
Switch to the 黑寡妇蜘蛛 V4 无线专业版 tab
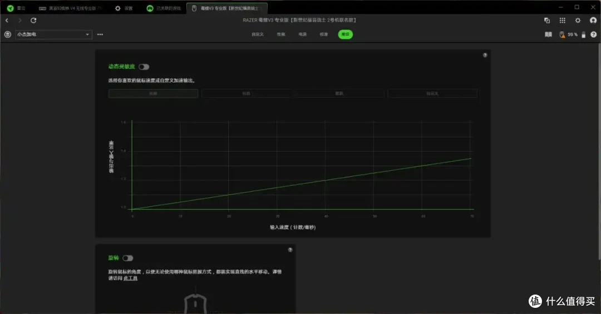click(71, 8)
